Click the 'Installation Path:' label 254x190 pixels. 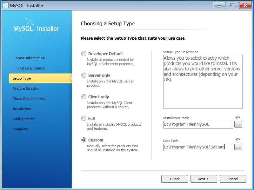click(x=176, y=118)
